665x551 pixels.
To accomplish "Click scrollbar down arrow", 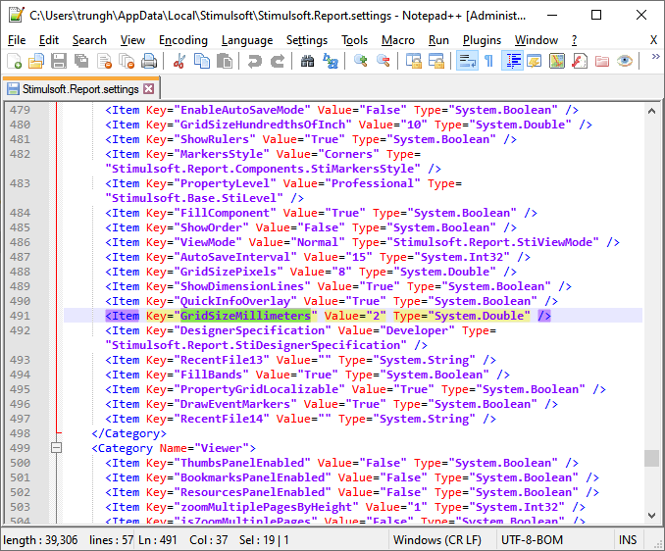I will tap(651, 516).
